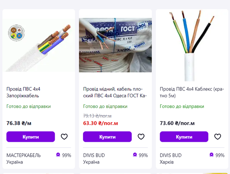
Task: Click rating badge on middle DIVIS BUD seller
Action: point(135,155)
